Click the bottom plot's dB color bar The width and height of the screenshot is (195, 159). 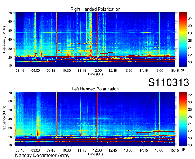tap(183, 119)
